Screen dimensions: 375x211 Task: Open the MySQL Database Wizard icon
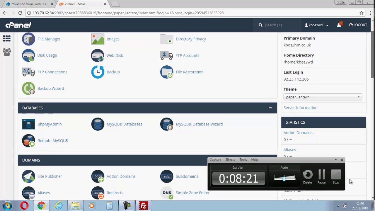point(167,124)
